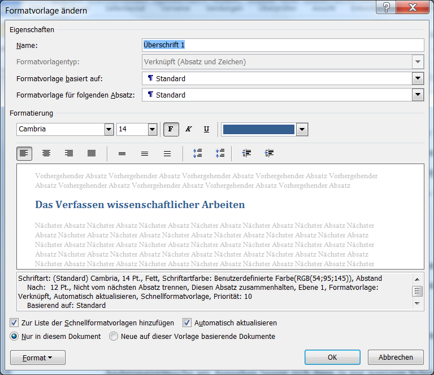Click 'Basierend auf: Standard' description line

click(66, 306)
